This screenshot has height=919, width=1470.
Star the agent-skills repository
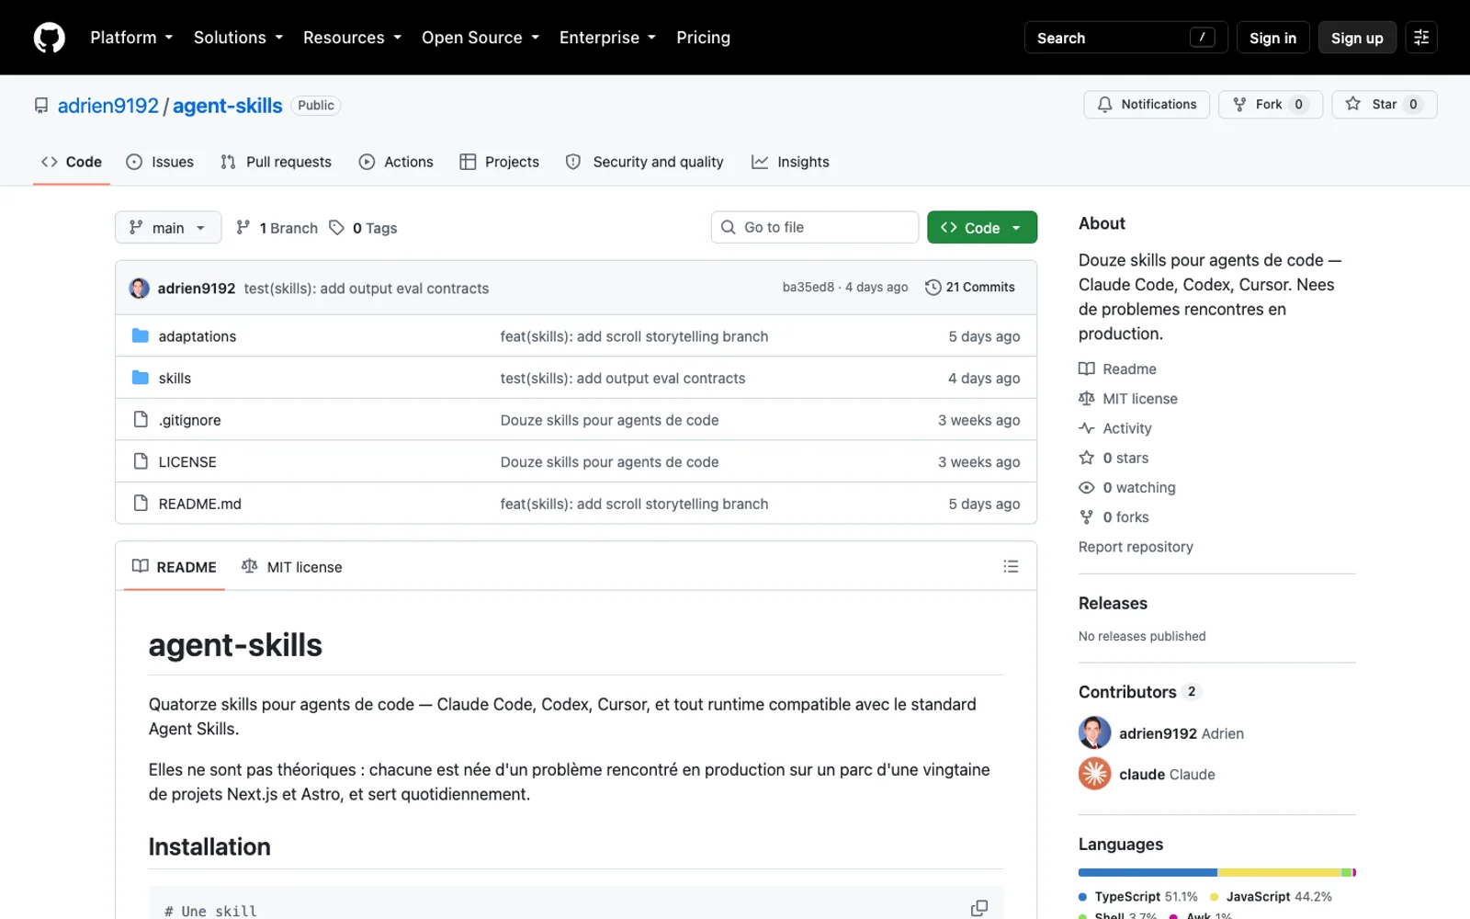[x=1384, y=104]
